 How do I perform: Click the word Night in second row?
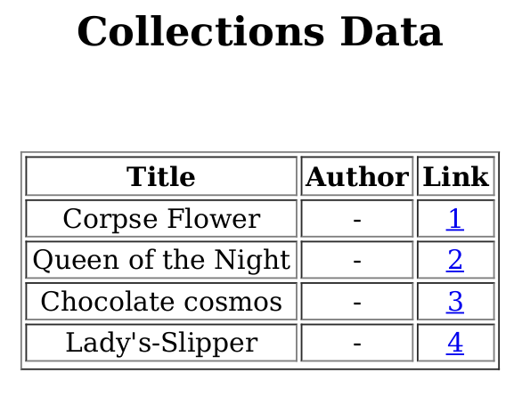[252, 260]
